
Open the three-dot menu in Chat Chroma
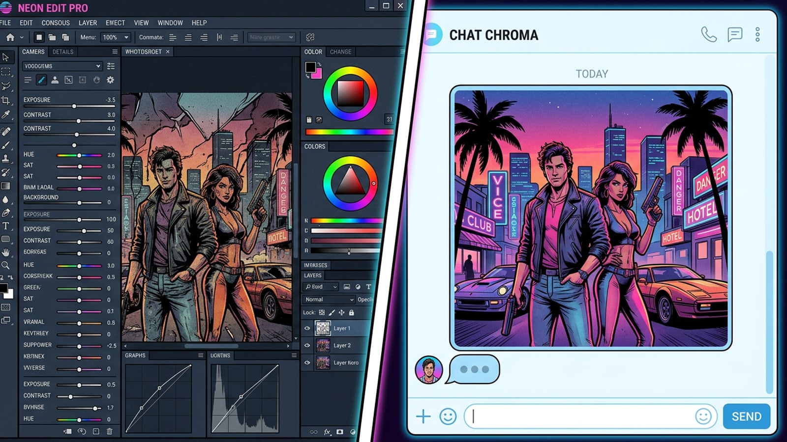tap(757, 34)
